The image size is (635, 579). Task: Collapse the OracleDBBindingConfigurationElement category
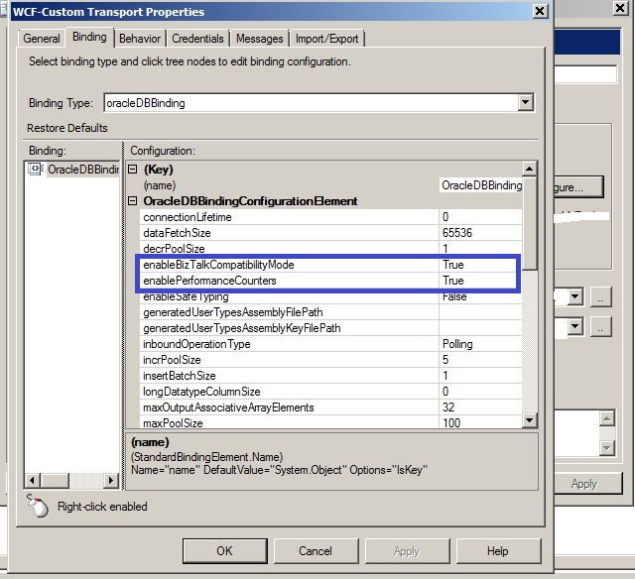(x=132, y=200)
